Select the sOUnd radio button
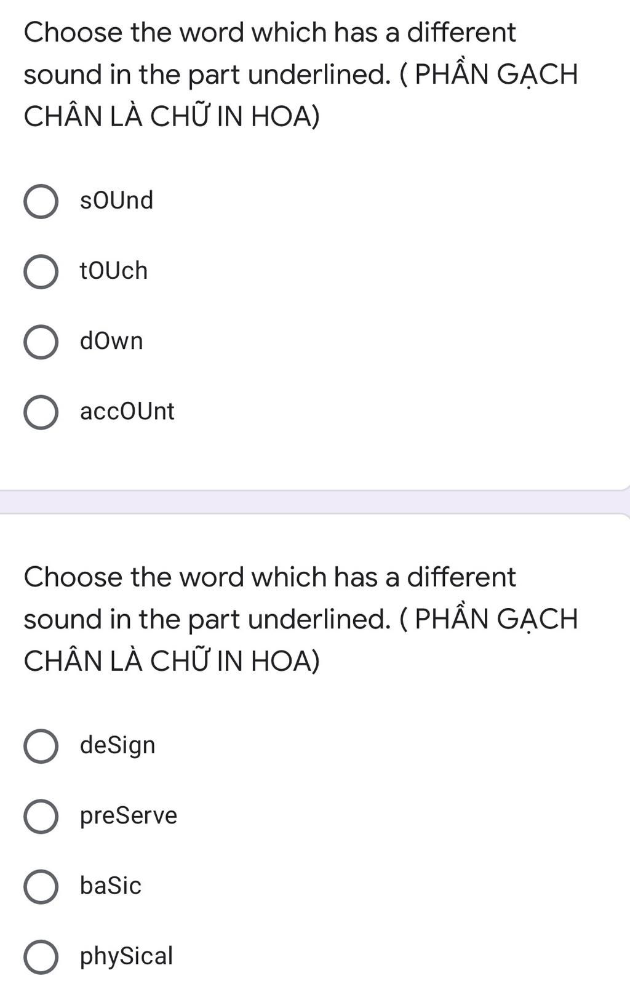 pos(41,201)
